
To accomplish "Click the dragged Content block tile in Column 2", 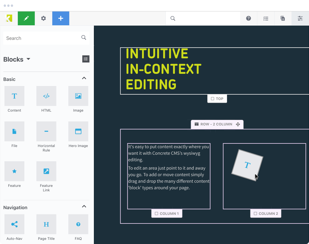I will [247, 165].
